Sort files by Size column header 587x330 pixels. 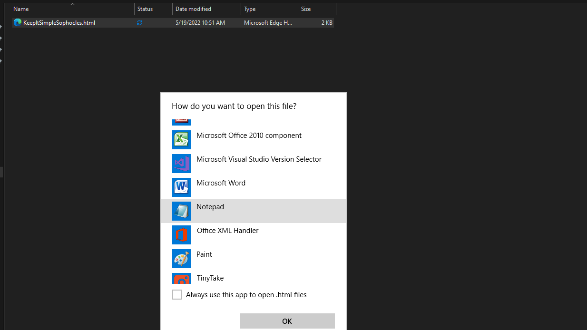pyautogui.click(x=317, y=9)
